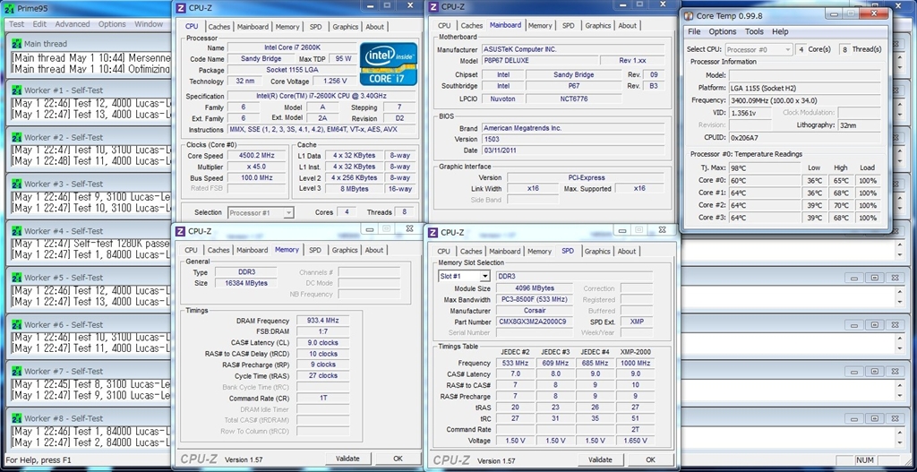Switch to SPD tab in Mainboard CPU-Z window

[568, 26]
